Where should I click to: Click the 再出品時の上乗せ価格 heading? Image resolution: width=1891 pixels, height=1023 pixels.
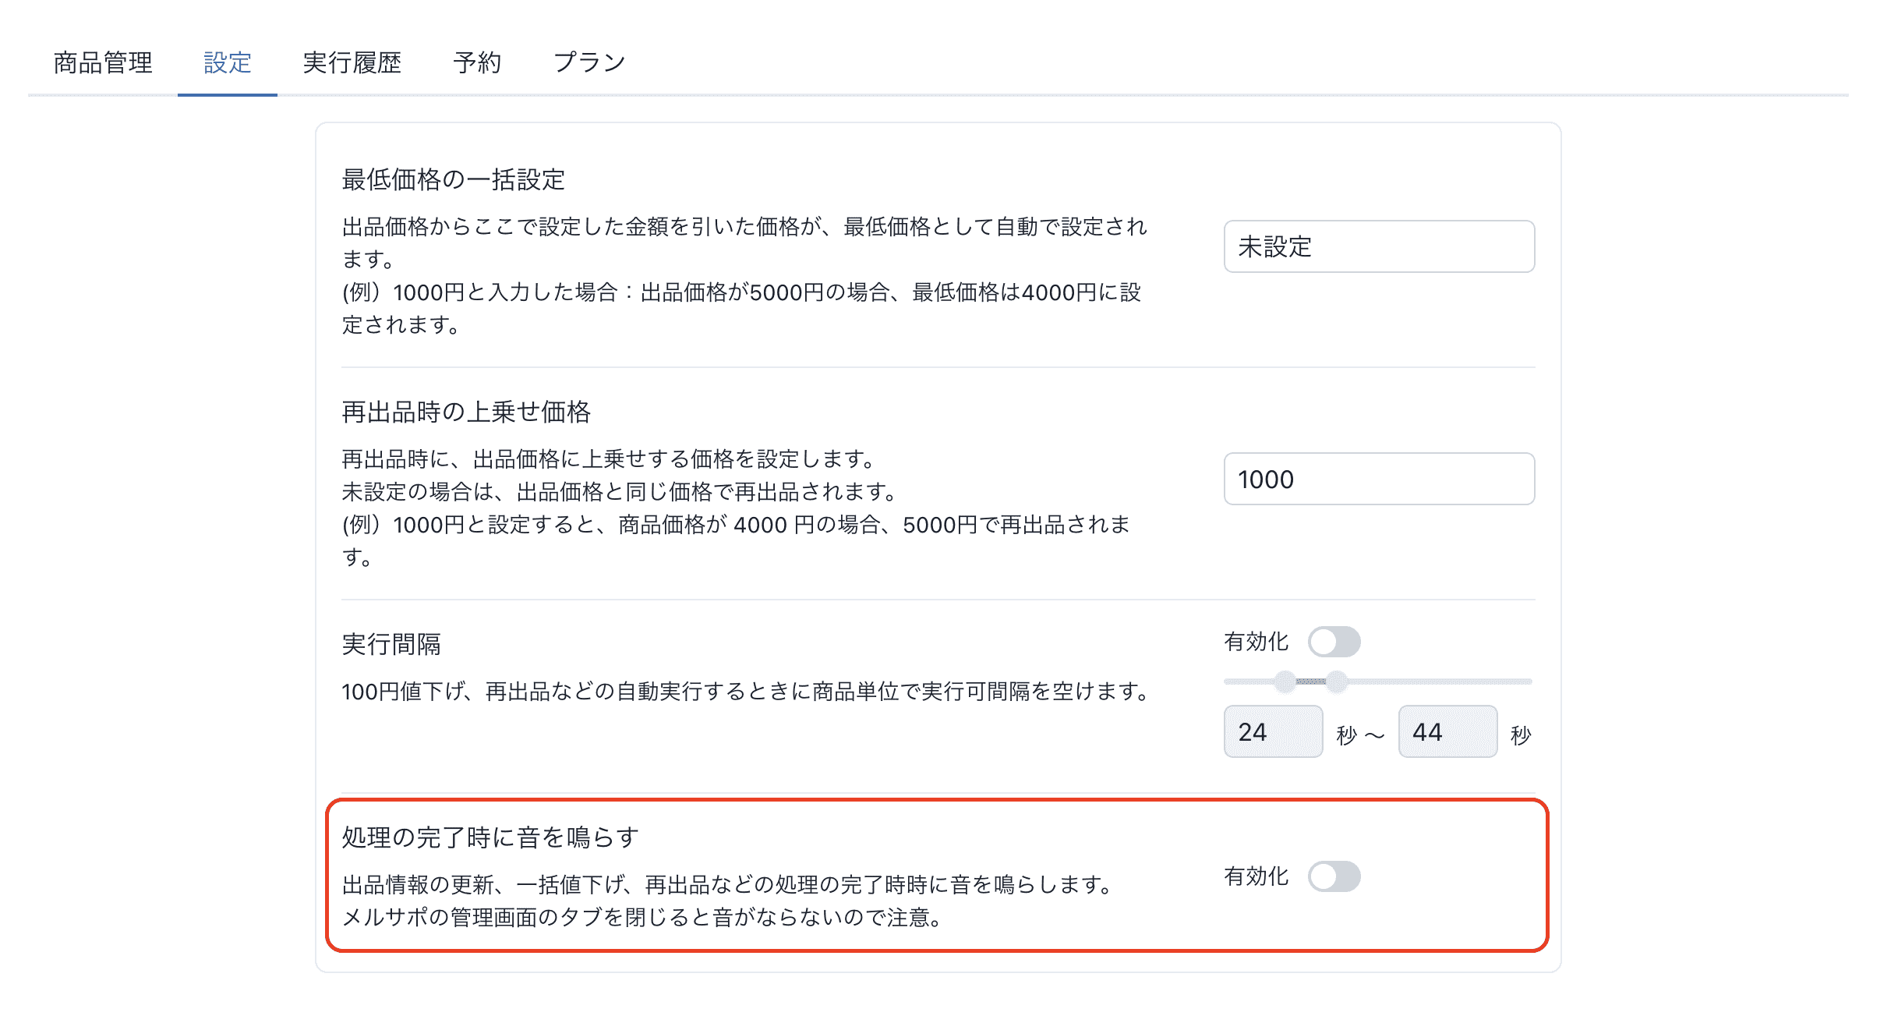click(466, 412)
